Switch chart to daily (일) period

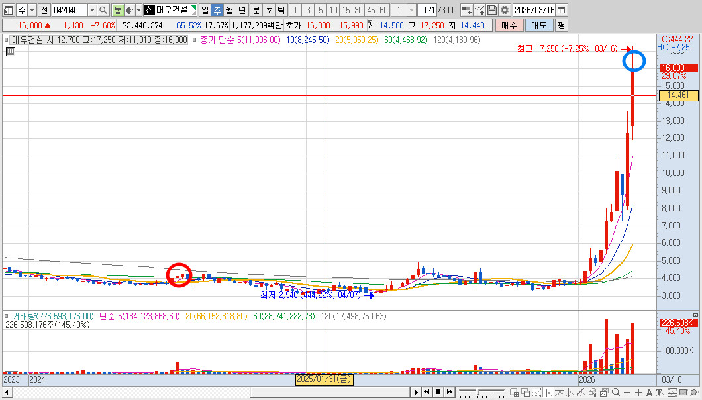(204, 10)
